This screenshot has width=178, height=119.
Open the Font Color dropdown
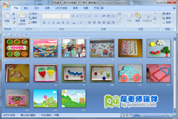82,23
